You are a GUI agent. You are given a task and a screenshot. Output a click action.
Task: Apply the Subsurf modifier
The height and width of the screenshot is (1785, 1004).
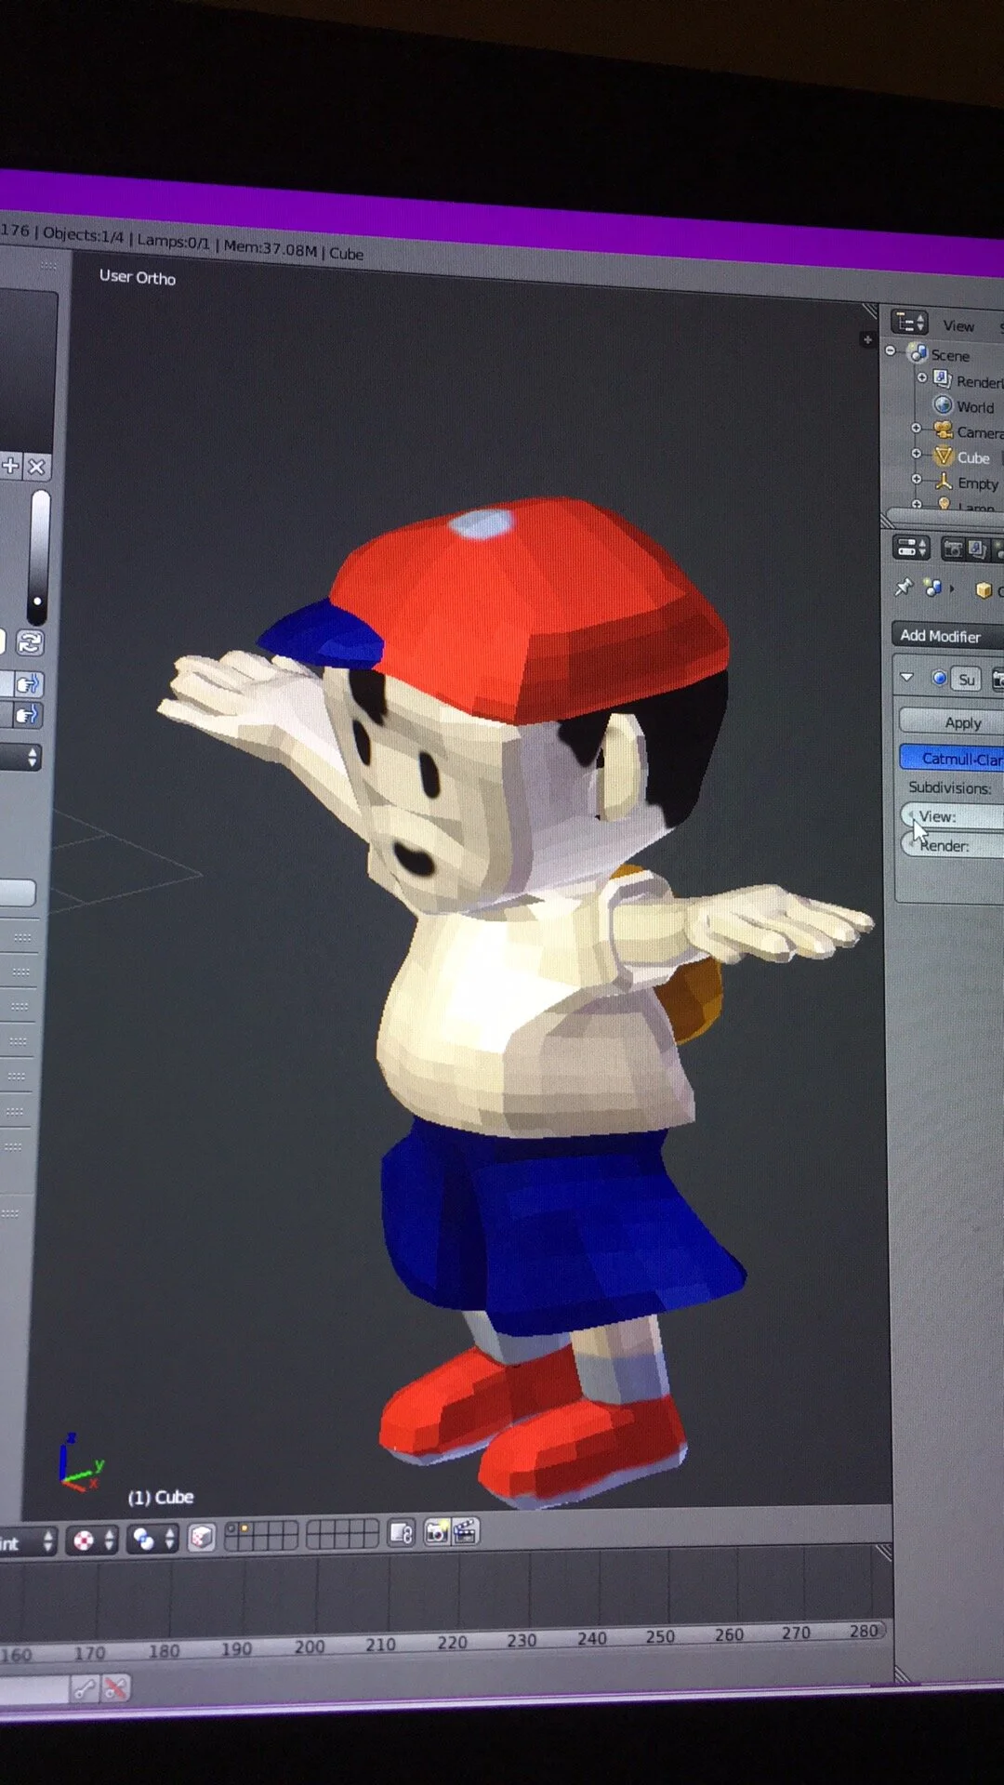952,722
